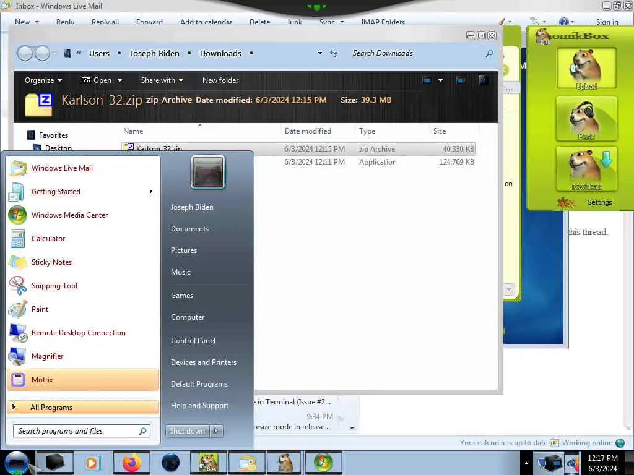Open HomikBox Download hamster icon
This screenshot has width=634, height=475.
pyautogui.click(x=586, y=169)
